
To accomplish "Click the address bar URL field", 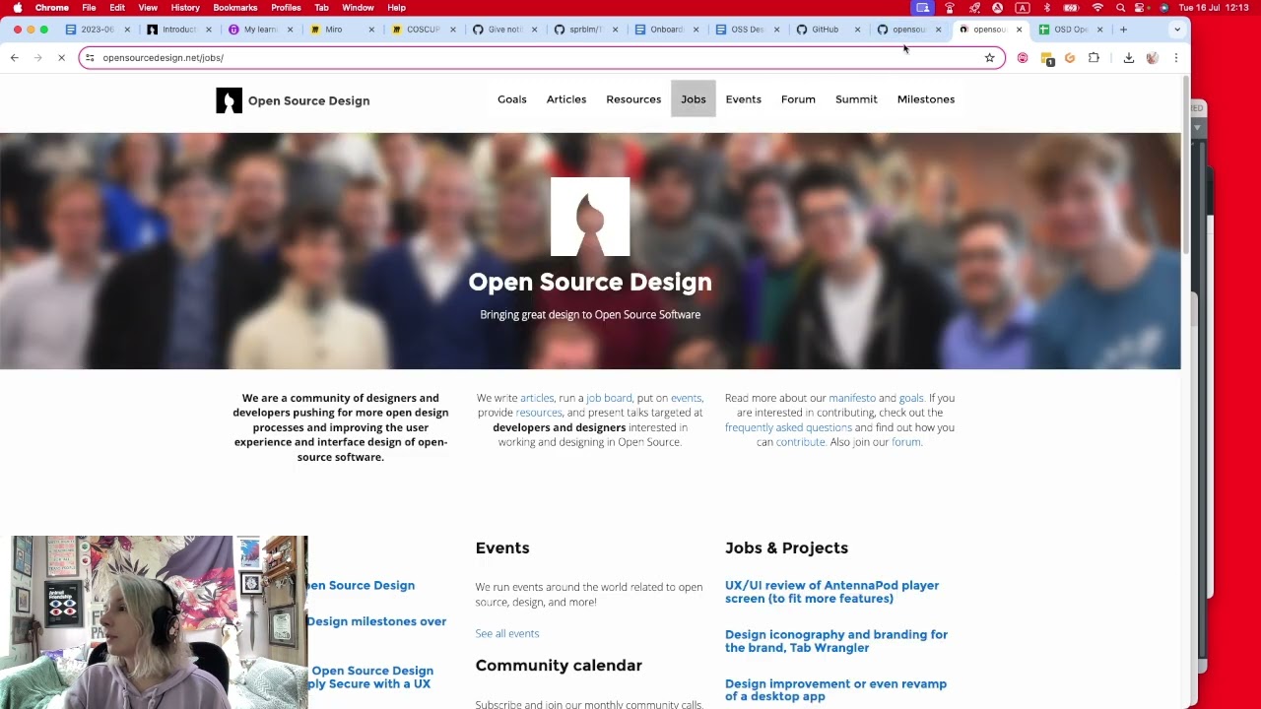I will (x=542, y=58).
